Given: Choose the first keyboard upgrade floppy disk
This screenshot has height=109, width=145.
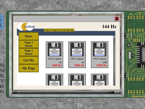Looking at the screenshot, I should click(x=54, y=80).
